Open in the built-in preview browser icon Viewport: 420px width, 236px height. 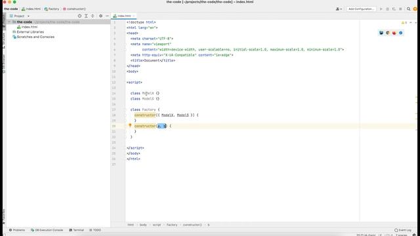[x=381, y=33]
